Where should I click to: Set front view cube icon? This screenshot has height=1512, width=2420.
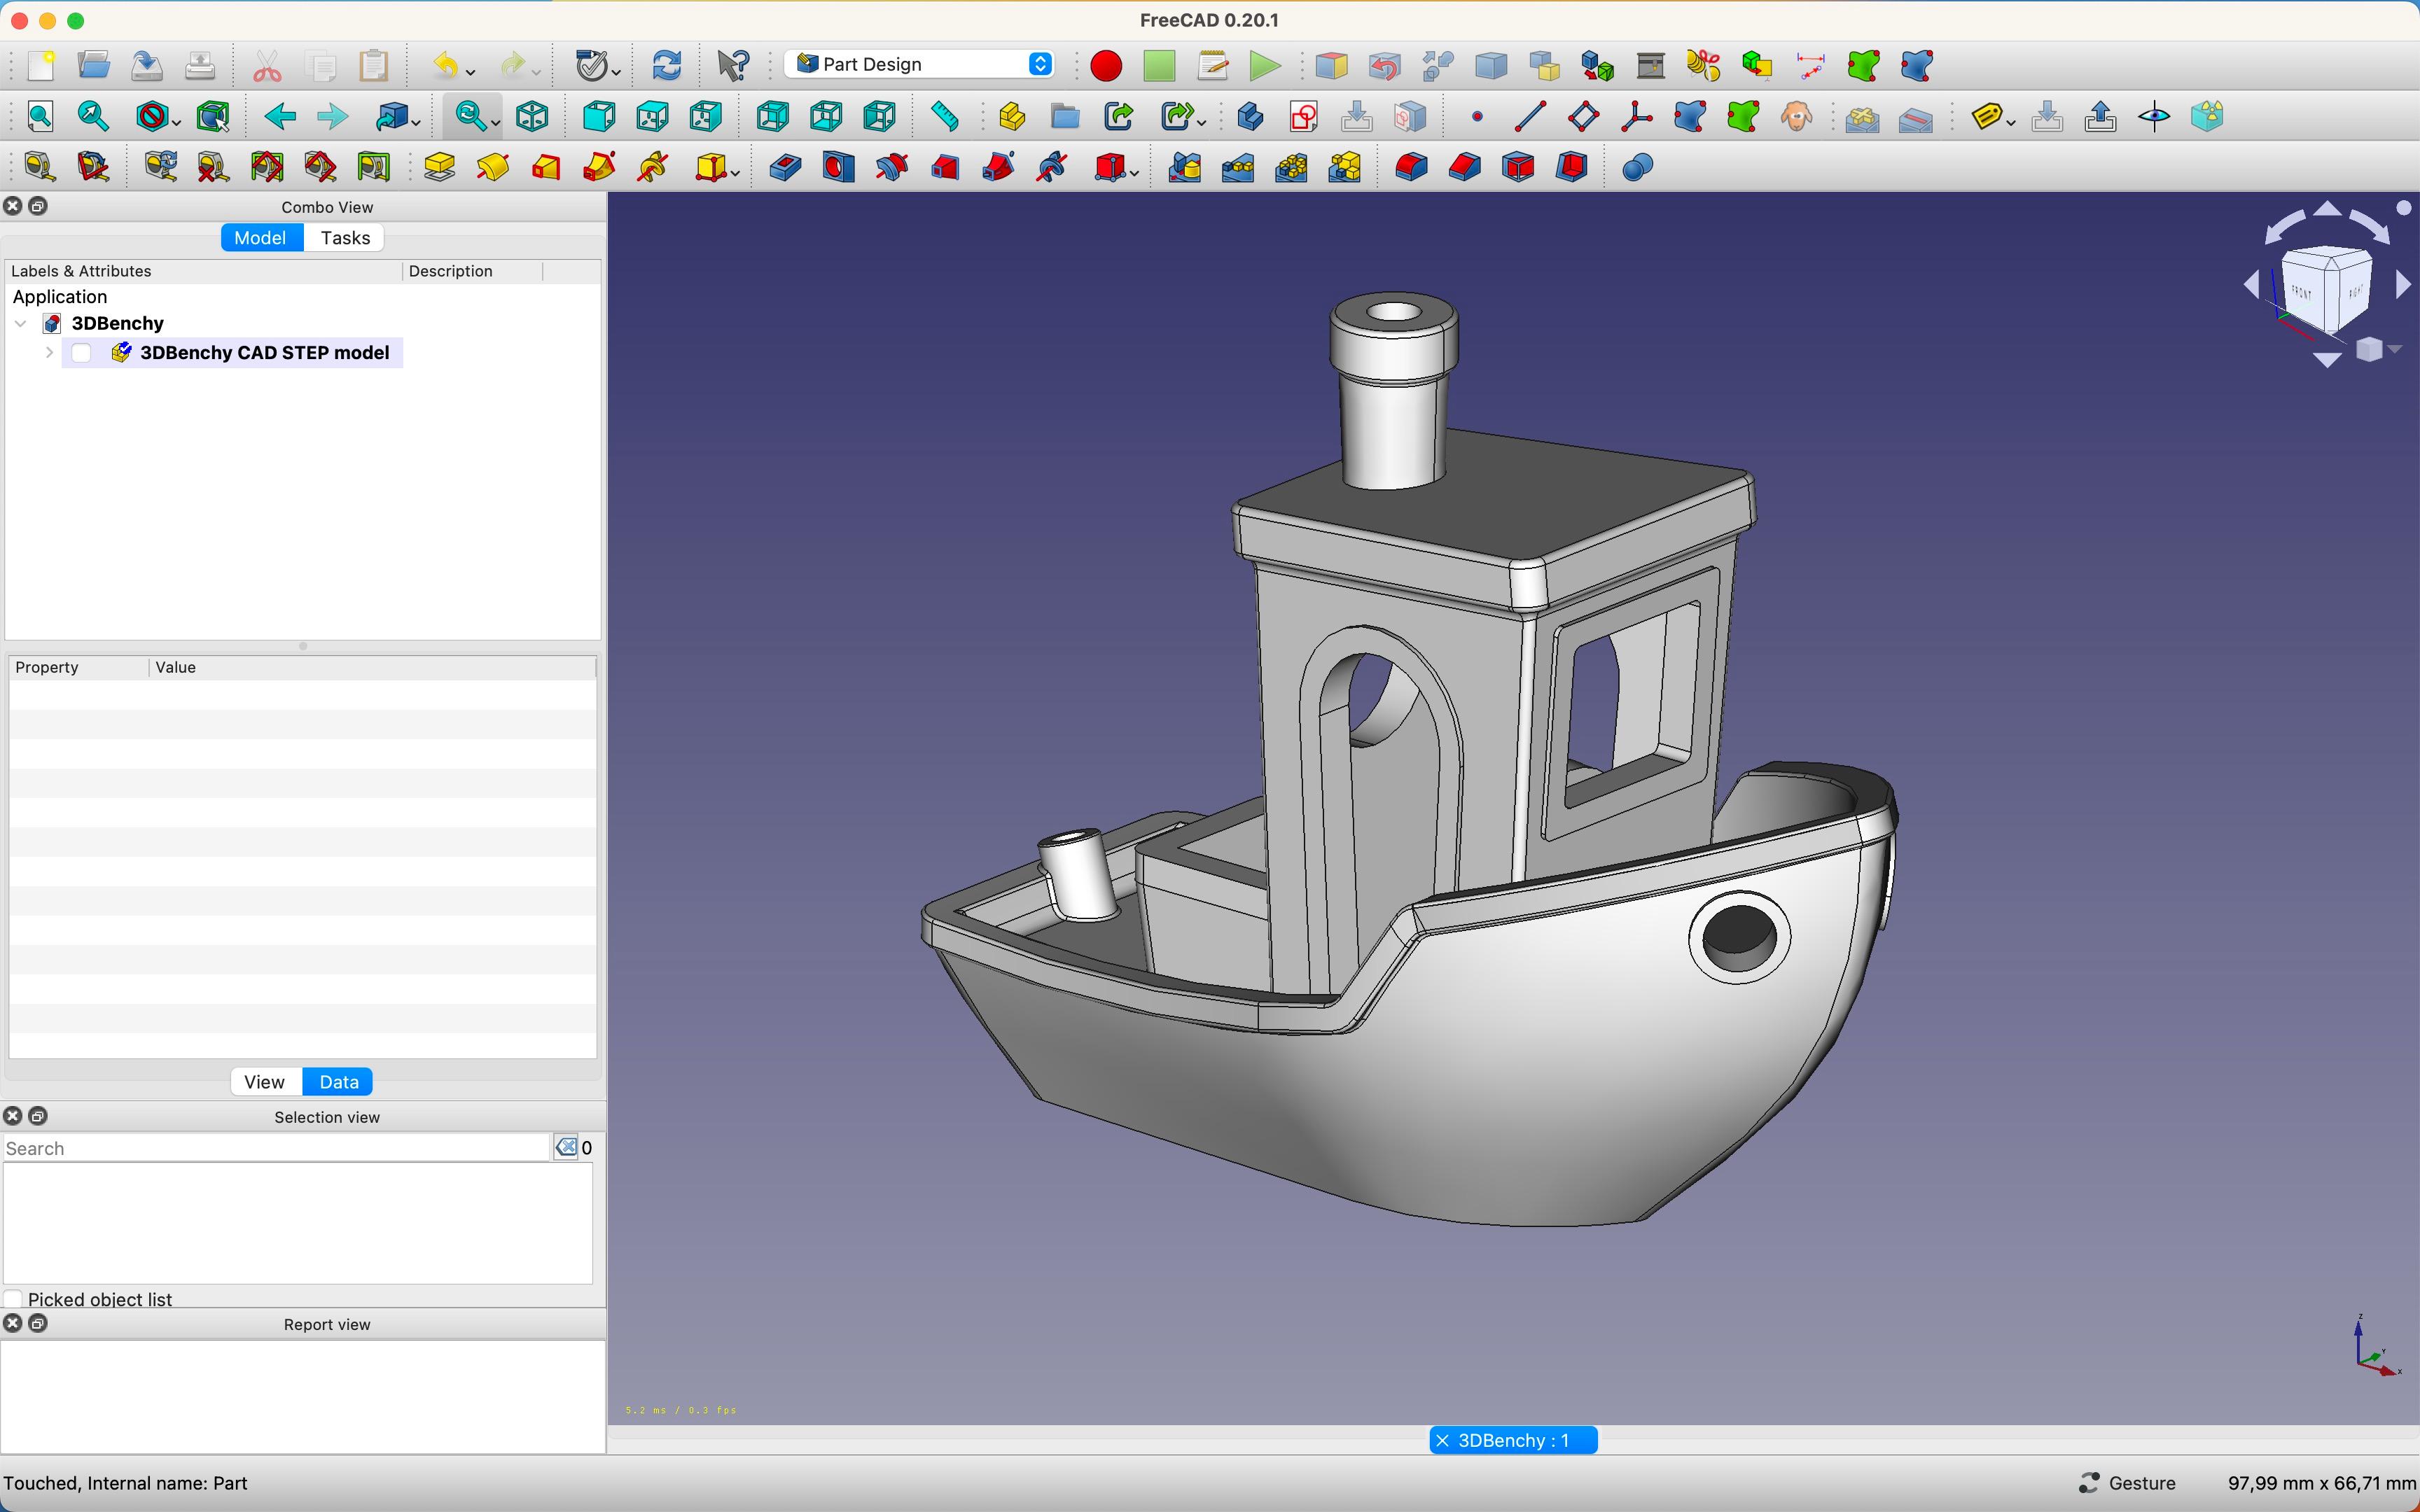point(599,117)
